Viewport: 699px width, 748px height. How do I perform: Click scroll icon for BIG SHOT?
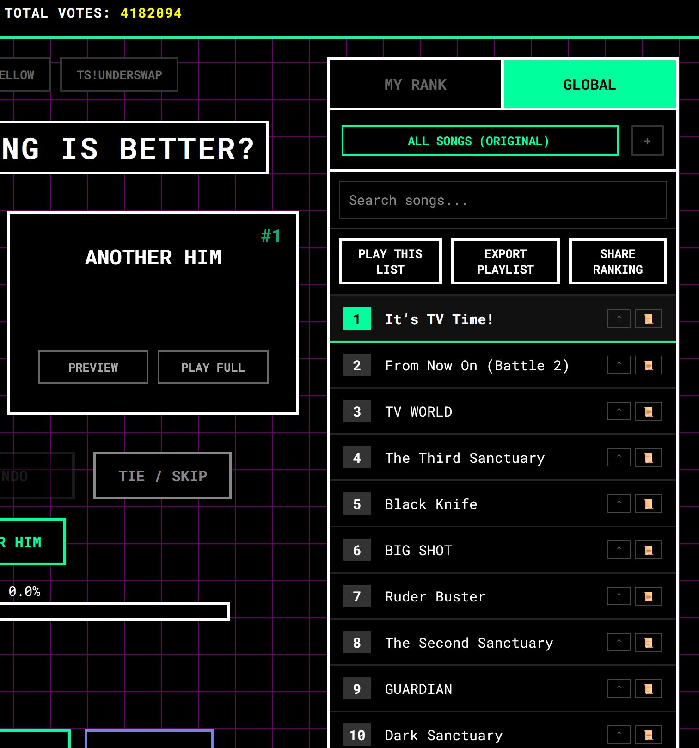pos(649,550)
